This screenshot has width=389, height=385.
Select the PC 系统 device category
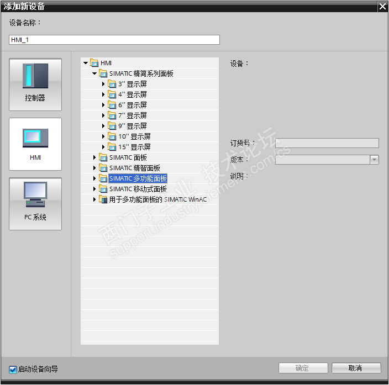tap(35, 204)
